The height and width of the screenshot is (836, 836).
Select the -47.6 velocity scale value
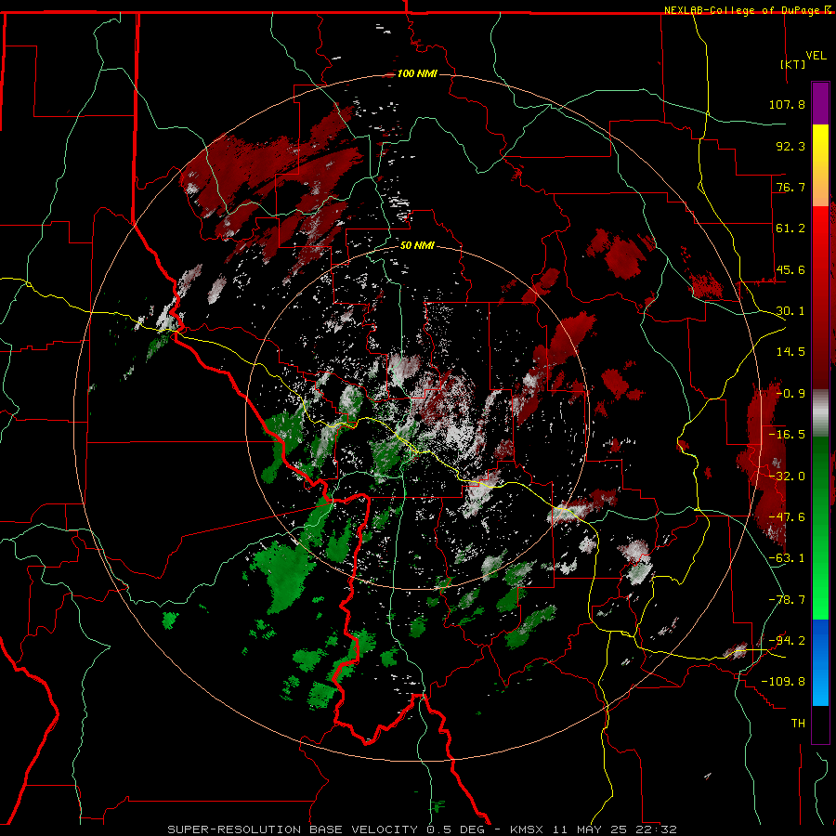tap(787, 517)
